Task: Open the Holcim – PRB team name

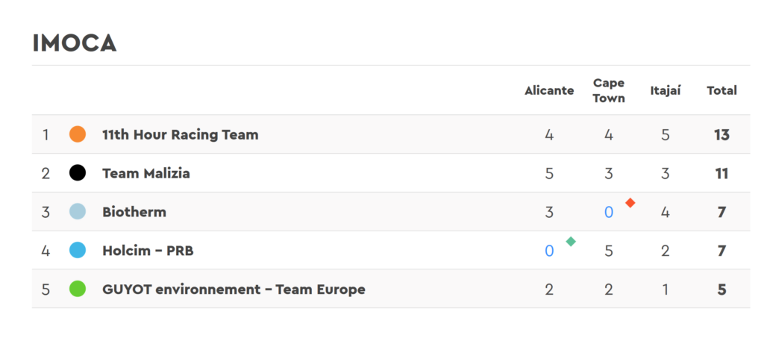Action: pos(148,251)
